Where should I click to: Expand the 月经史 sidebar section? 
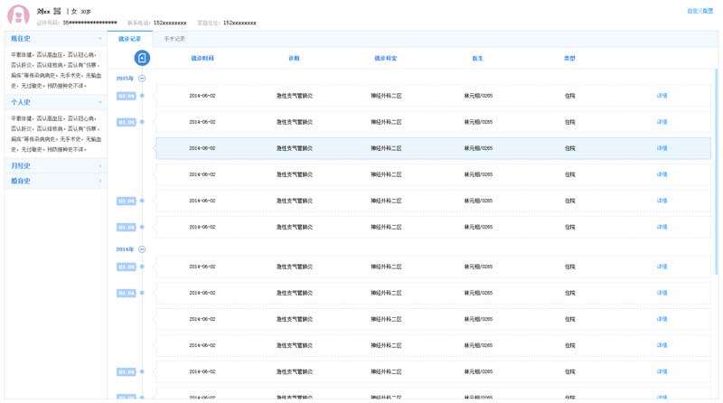(99, 165)
